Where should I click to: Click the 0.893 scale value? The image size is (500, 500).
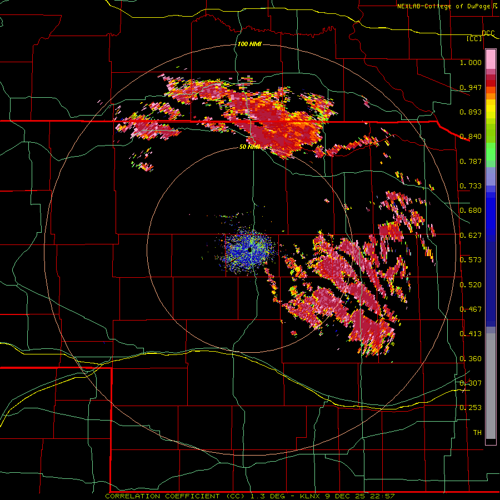(471, 112)
